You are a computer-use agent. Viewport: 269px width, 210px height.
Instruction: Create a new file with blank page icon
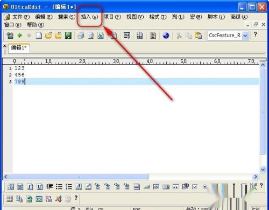coord(39,36)
